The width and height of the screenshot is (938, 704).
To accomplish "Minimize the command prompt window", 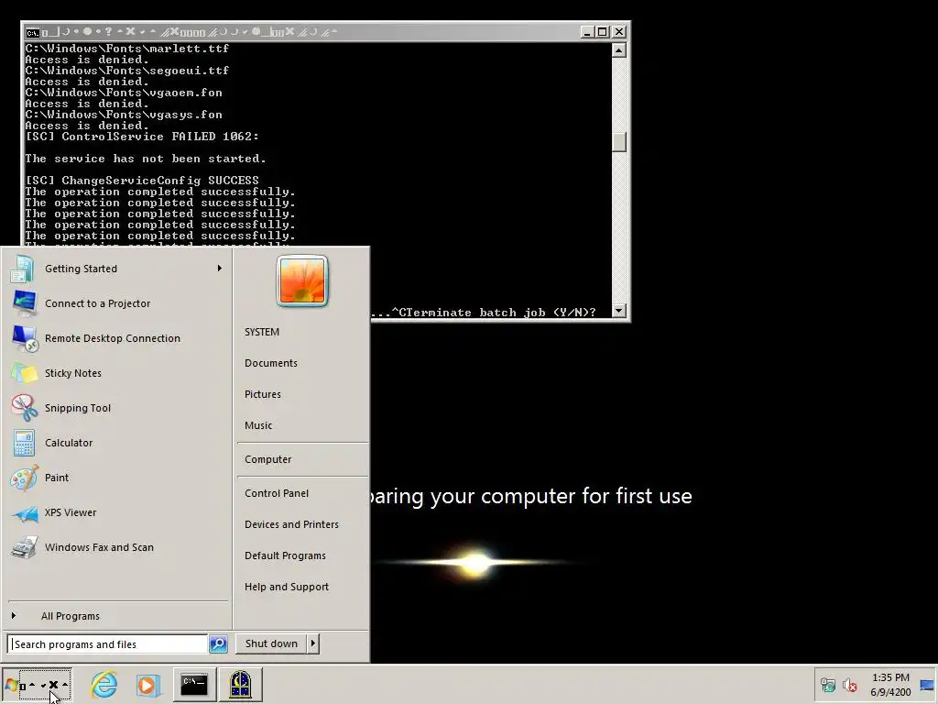I will pos(586,32).
